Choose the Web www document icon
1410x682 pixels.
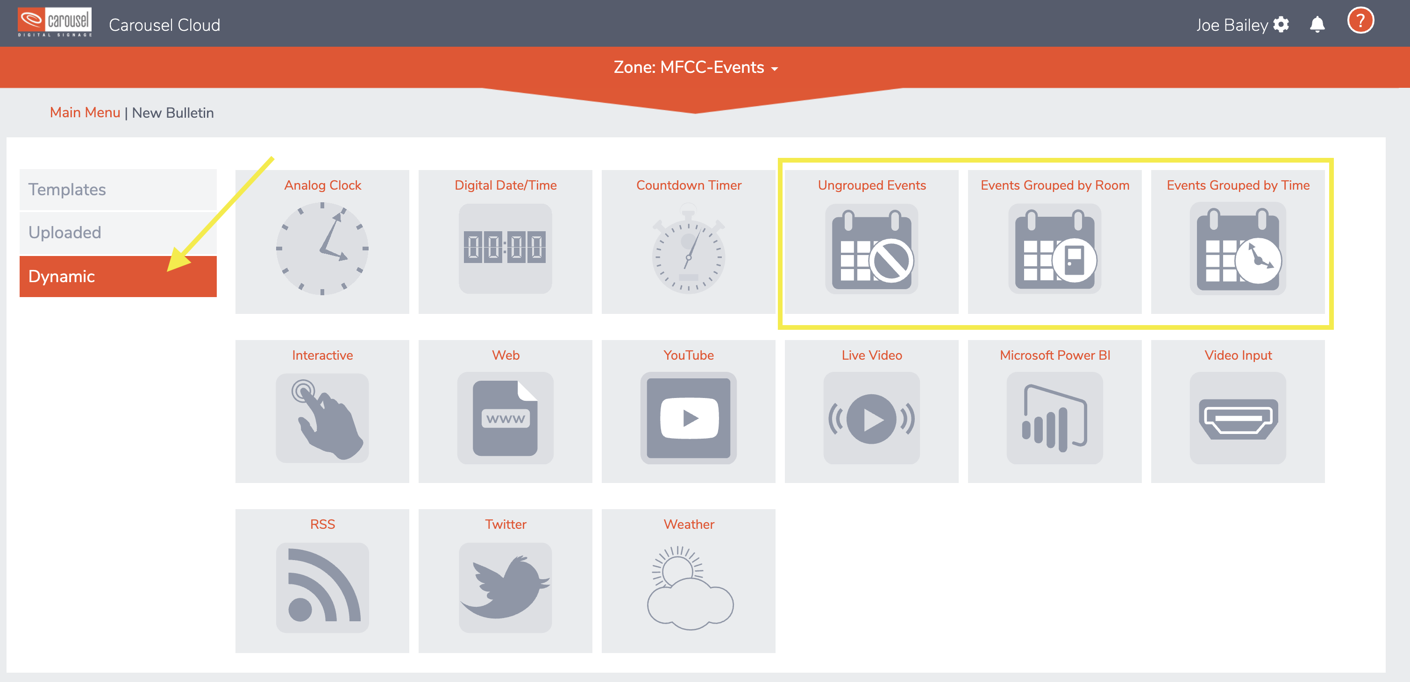point(505,418)
